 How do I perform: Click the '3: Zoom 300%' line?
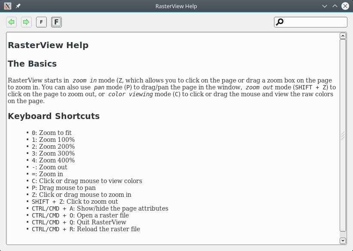click(53, 153)
